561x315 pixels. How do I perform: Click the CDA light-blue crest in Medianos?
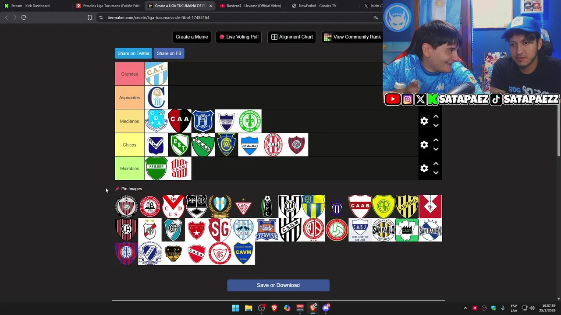[156, 121]
